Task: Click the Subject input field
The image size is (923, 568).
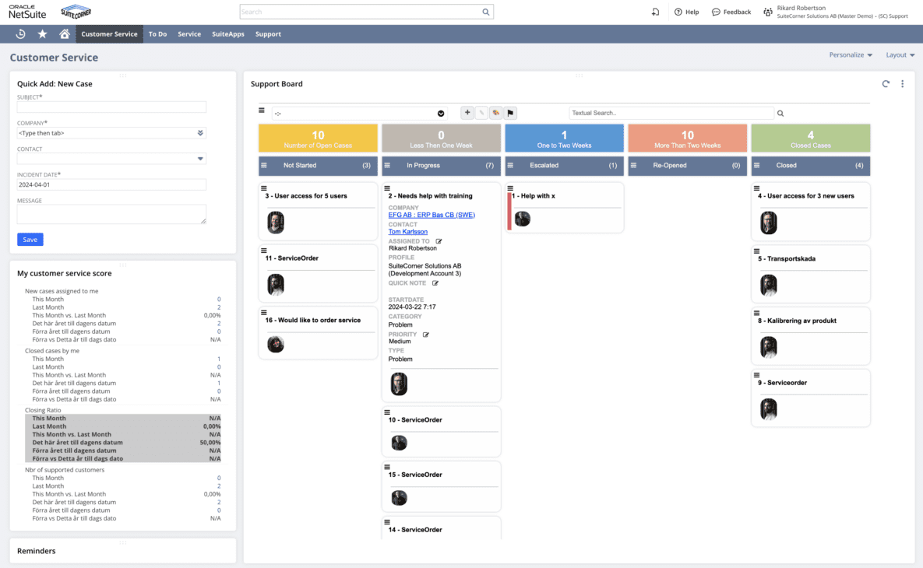Action: click(112, 107)
